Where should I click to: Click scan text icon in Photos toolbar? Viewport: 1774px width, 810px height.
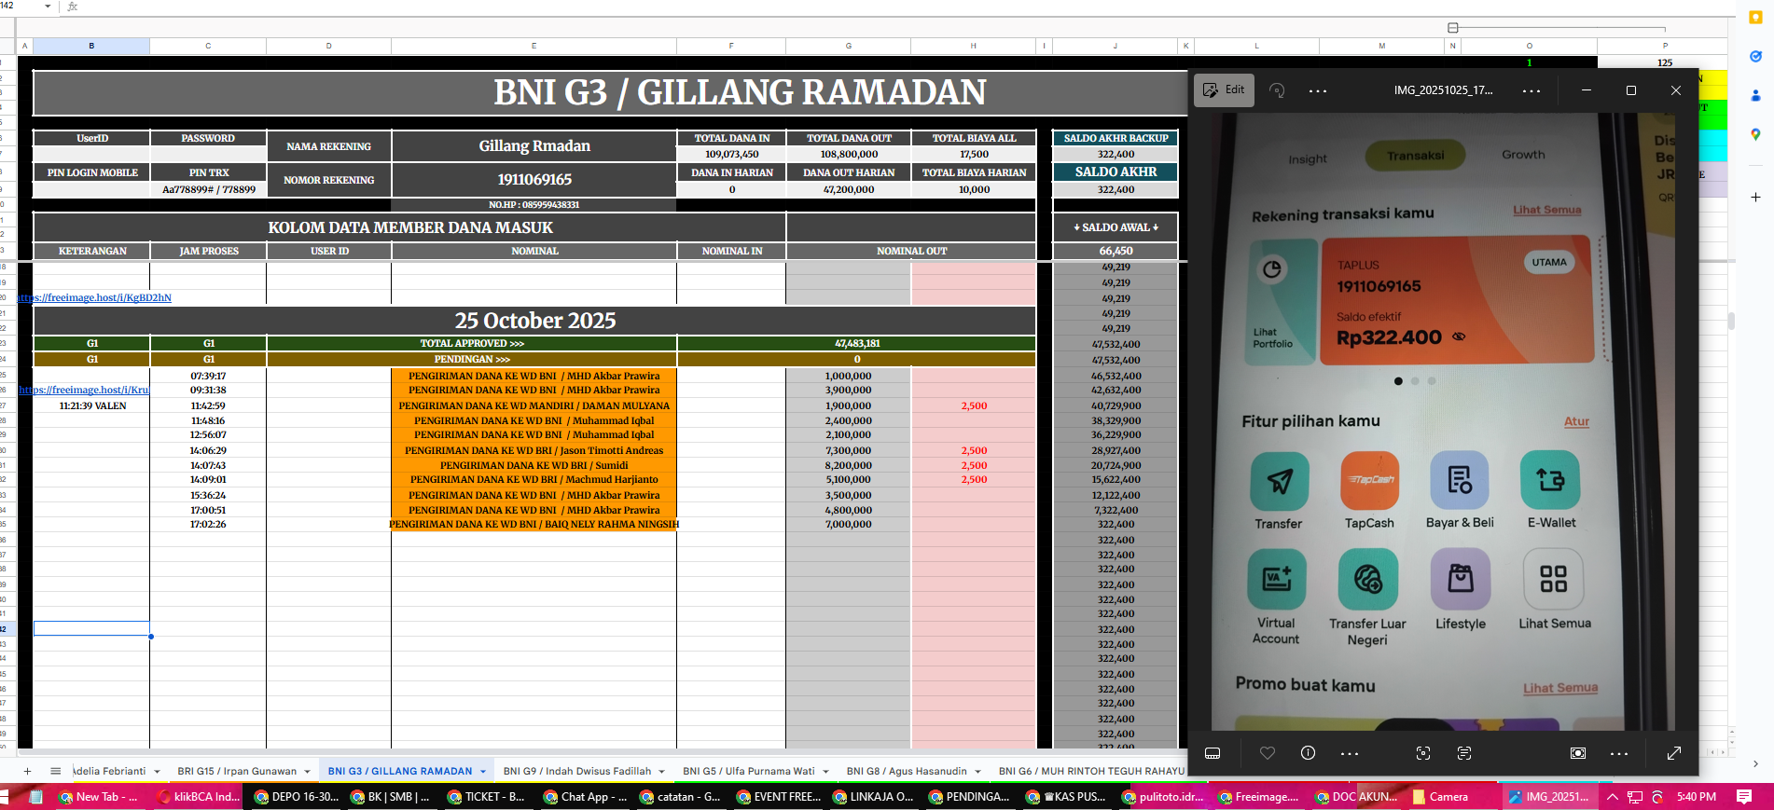click(x=1464, y=753)
